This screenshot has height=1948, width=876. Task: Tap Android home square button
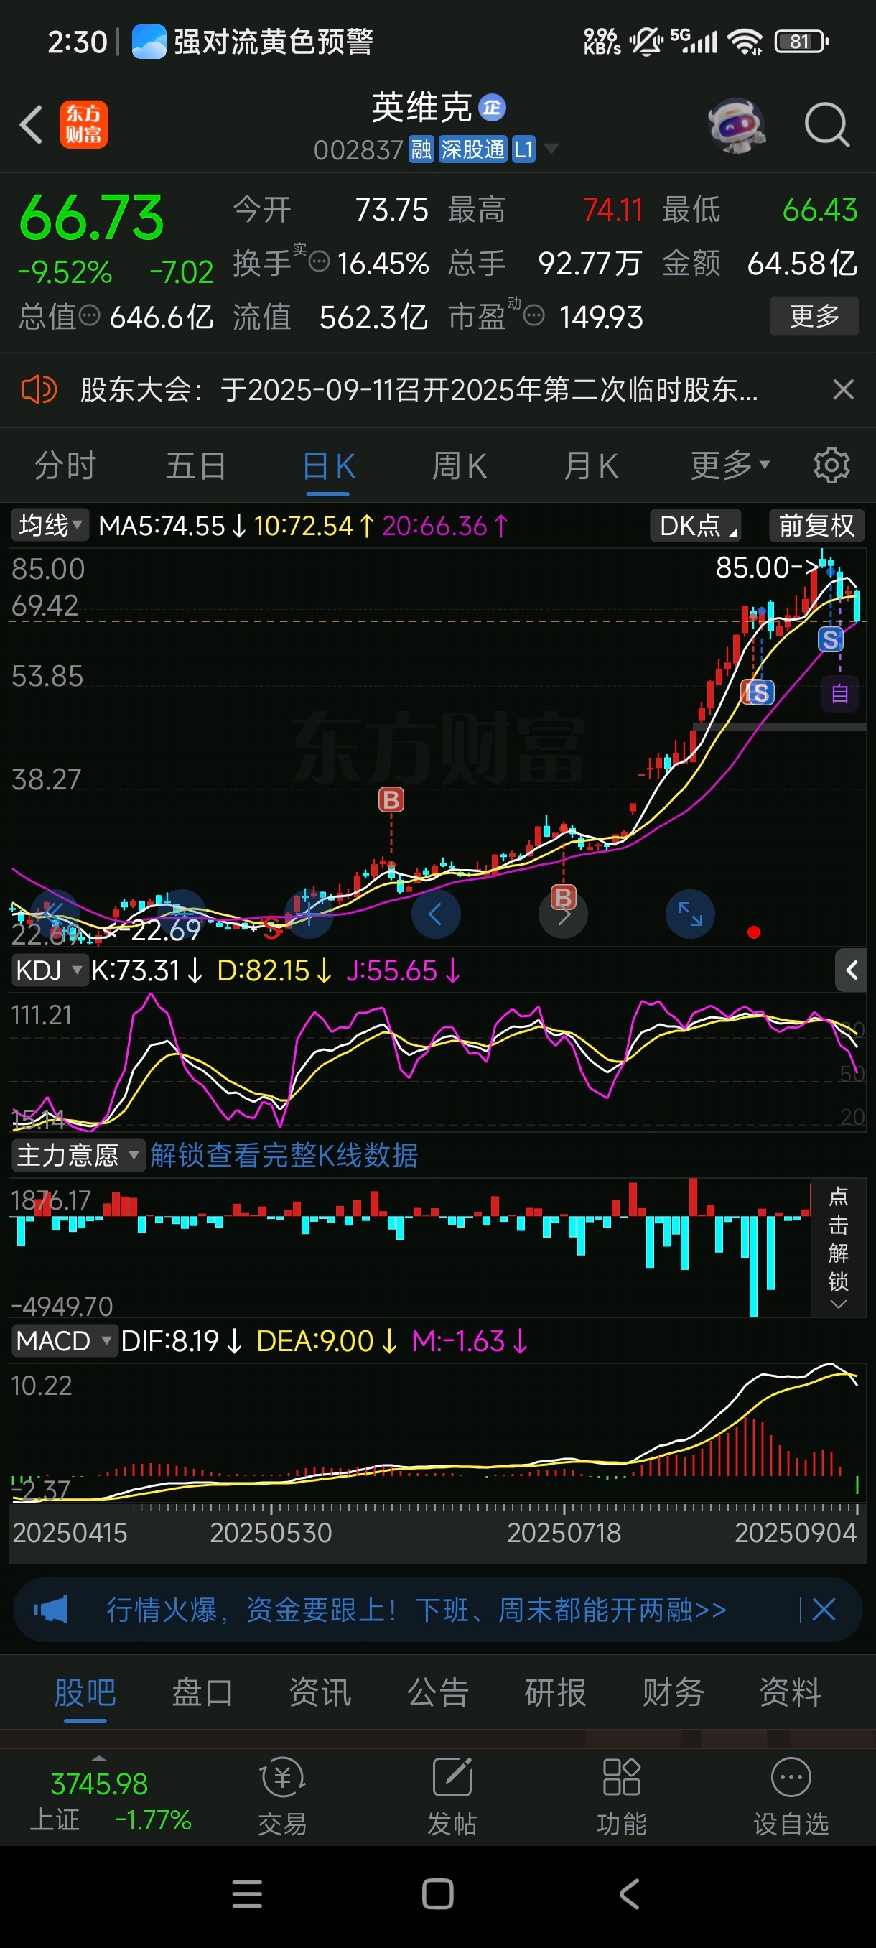click(437, 1894)
